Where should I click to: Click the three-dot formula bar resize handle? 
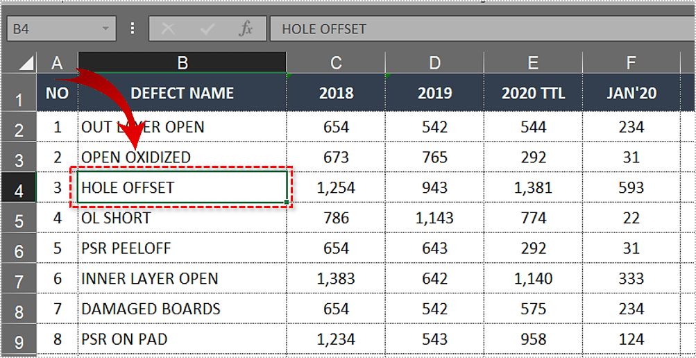tap(133, 29)
